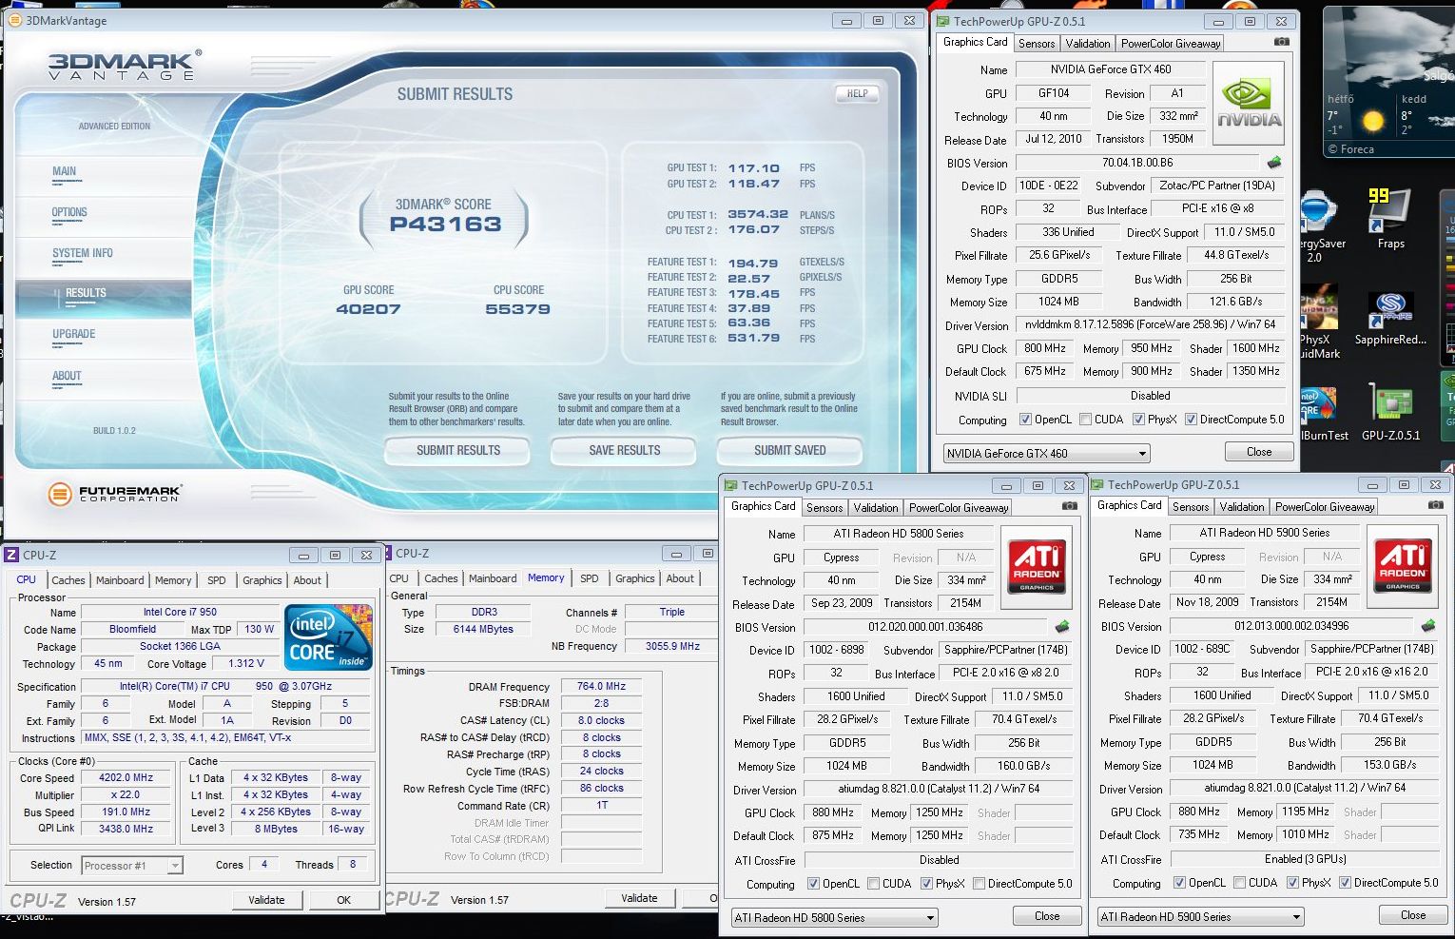The height and width of the screenshot is (939, 1455).
Task: Click the screenshot camera icon in HD 5900 GPU-Z window
Action: tap(1436, 505)
